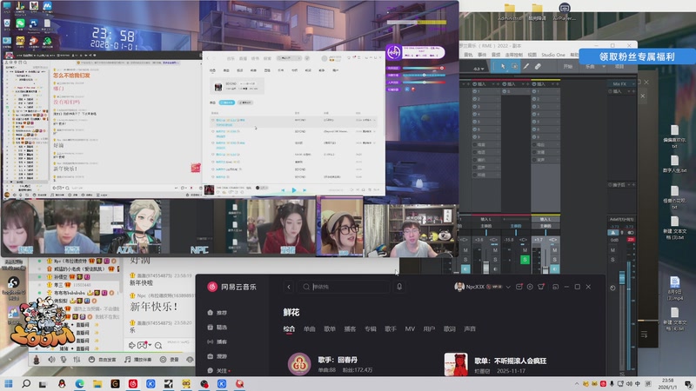Mute the -15.8 mixer channel
This screenshot has width=696, height=391.
point(525,250)
